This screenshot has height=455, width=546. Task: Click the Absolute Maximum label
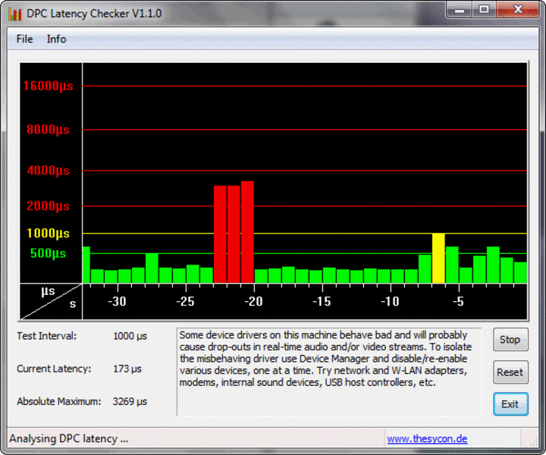coord(59,401)
